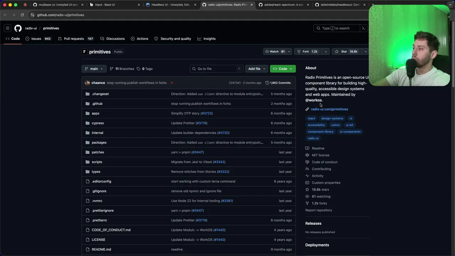Screen dimensions: 455x256
Task: Open the 11 Branches link
Action: (122, 69)
